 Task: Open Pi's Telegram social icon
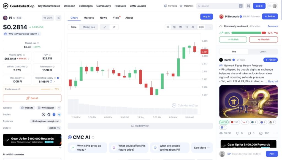[59, 115]
